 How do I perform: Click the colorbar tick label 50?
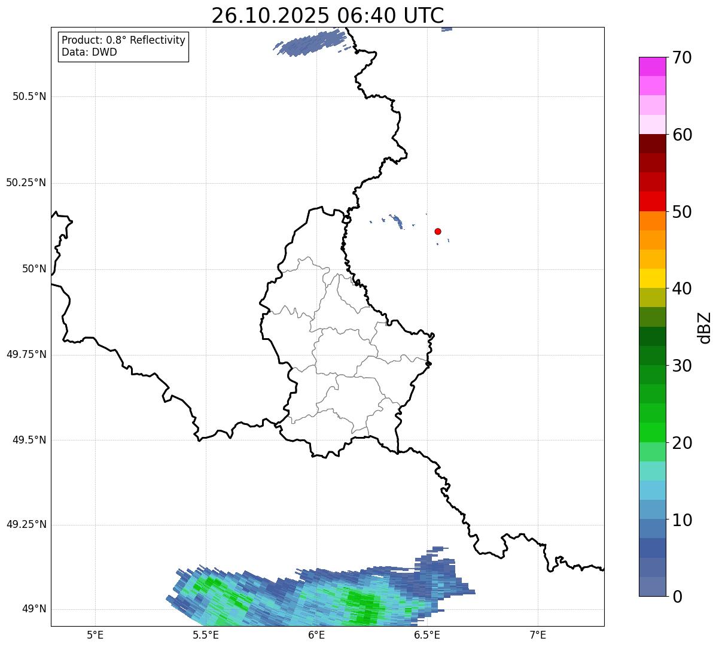pos(682,212)
